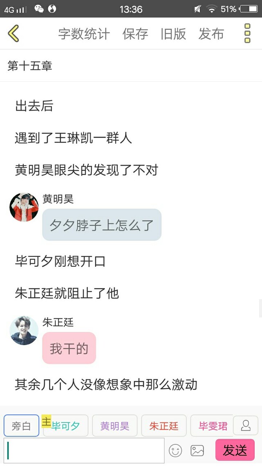Viewport: 262px width, 467px height.
Task: Tap the yellow back arrow
Action: (x=14, y=33)
